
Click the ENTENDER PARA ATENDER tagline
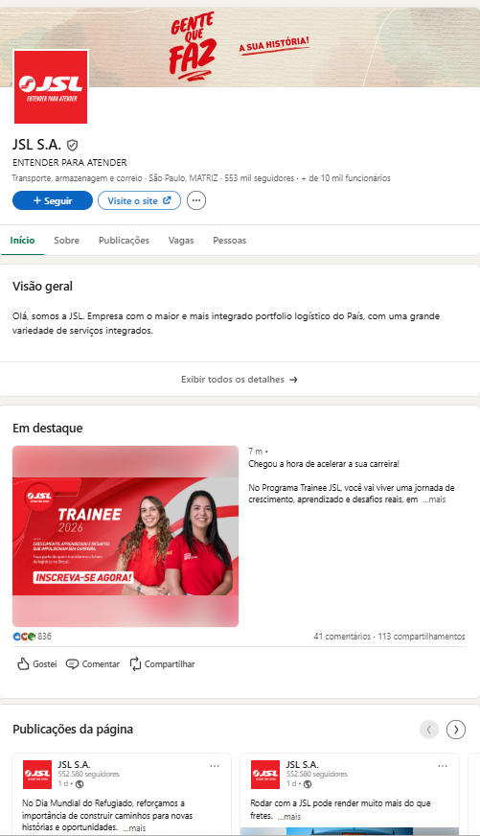(x=70, y=163)
